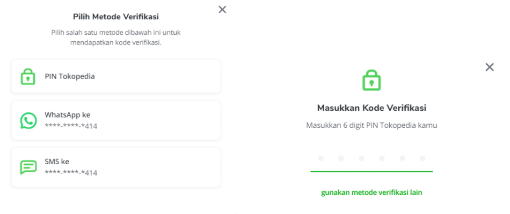Screen dimensions: 510x214
Task: Click the last PIN digit dot
Action: point(422,158)
